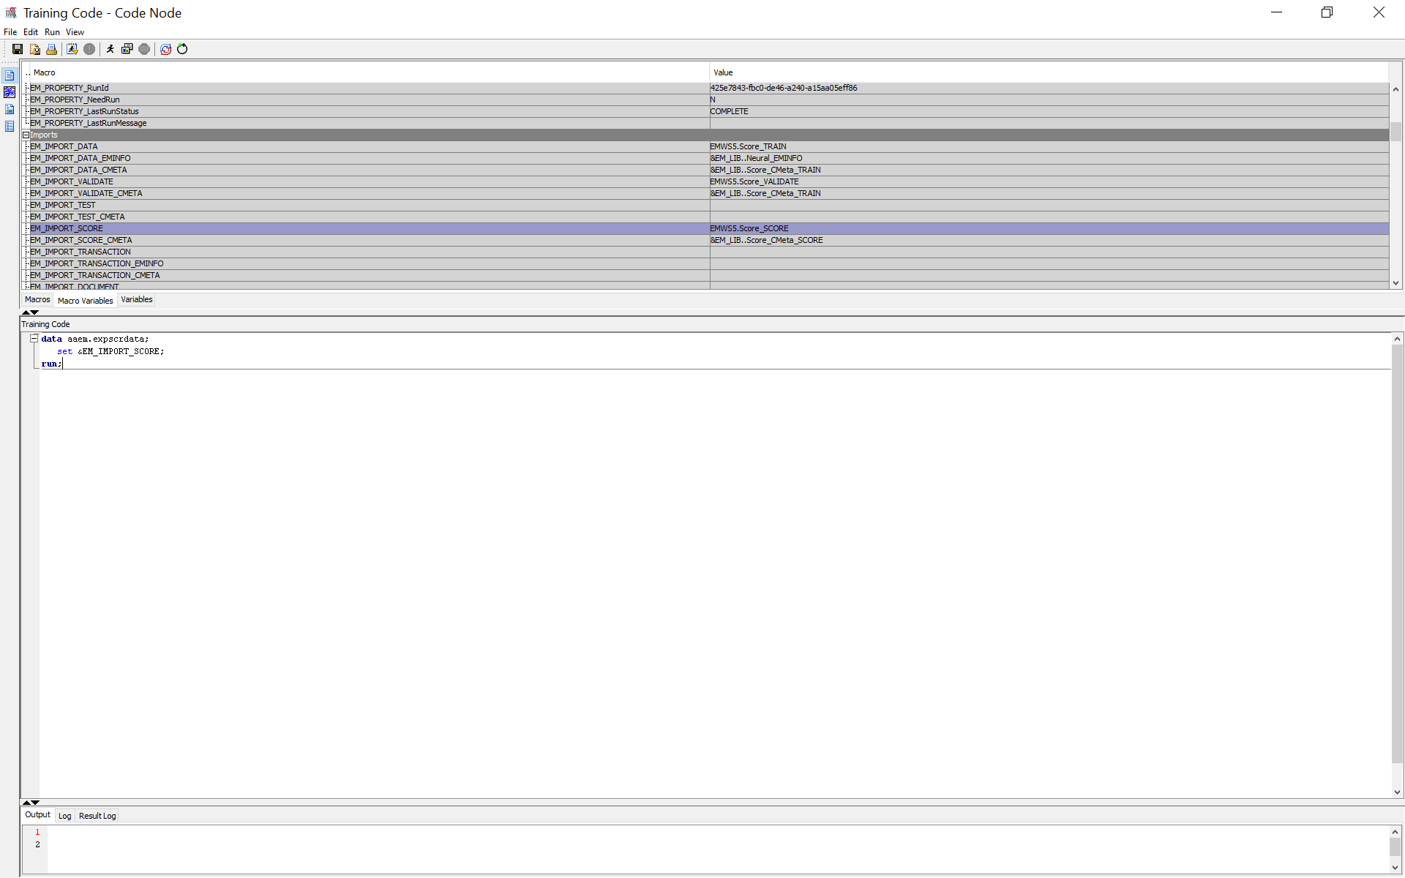Select the EM_IMPORT_VALIDATE macro row
This screenshot has width=1405, height=878.
click(72, 181)
